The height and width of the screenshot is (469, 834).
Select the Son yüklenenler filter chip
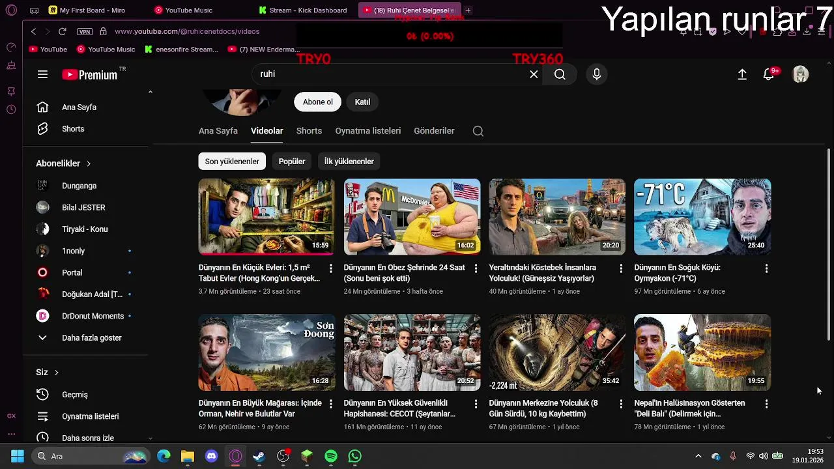click(x=232, y=162)
